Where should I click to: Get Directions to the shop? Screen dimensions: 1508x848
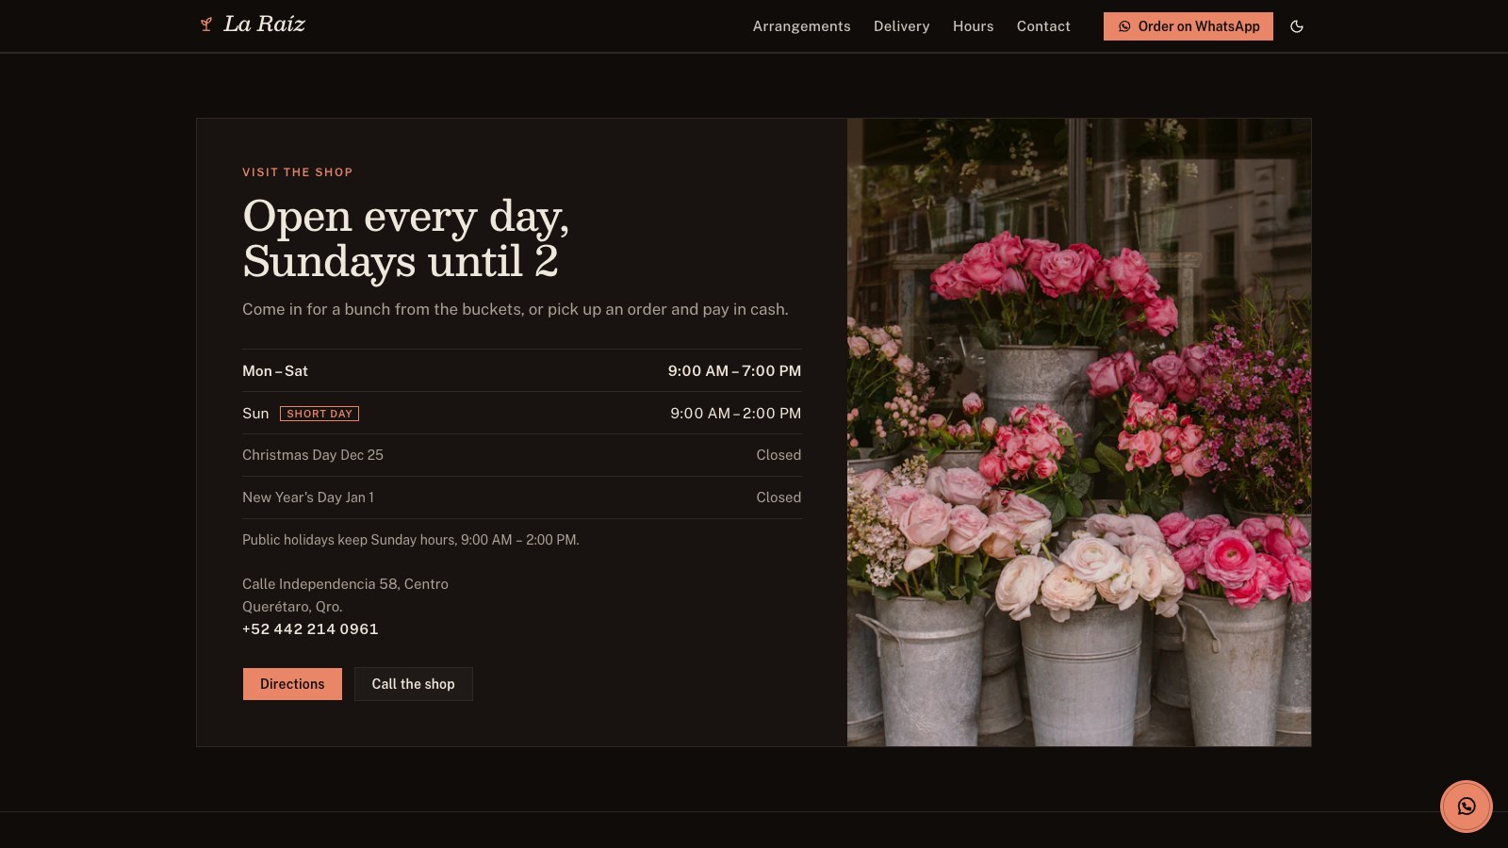pyautogui.click(x=292, y=684)
